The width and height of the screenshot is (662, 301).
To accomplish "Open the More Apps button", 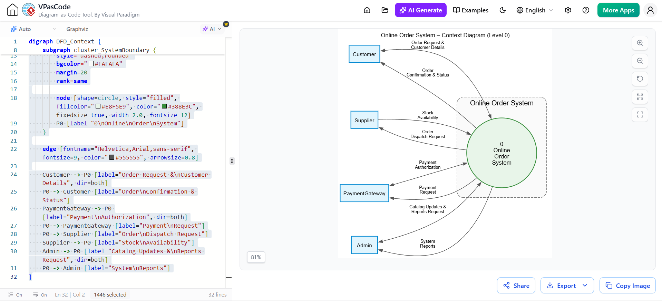I will [x=618, y=10].
